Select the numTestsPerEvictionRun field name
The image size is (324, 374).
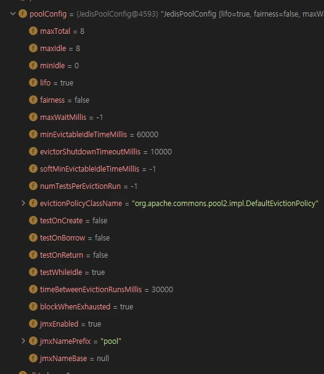pos(80,186)
